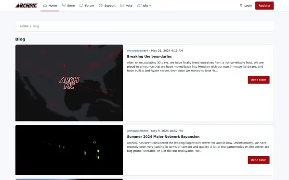
Task: Open the Breaking the boundaries thumbnail image
Action: click(x=69, y=83)
